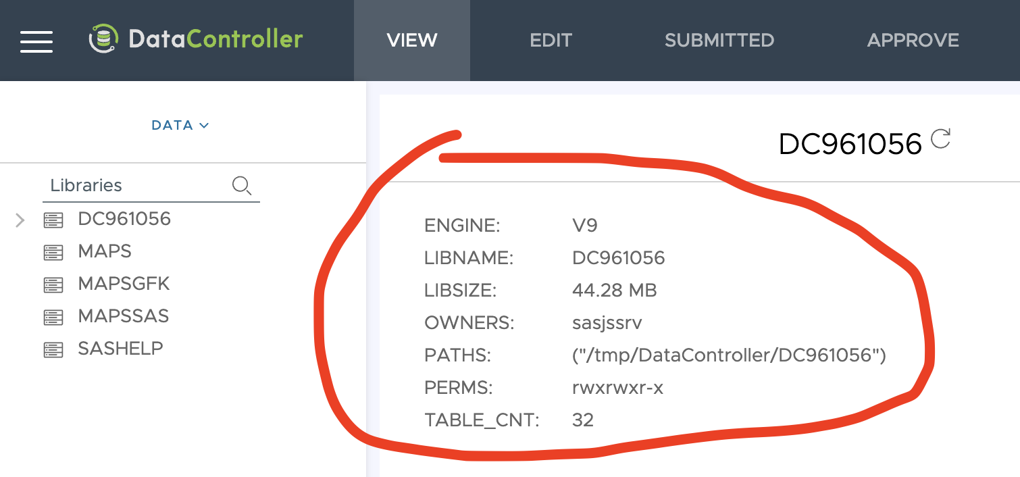
Task: Open the hamburger navigation menu
Action: 36,41
